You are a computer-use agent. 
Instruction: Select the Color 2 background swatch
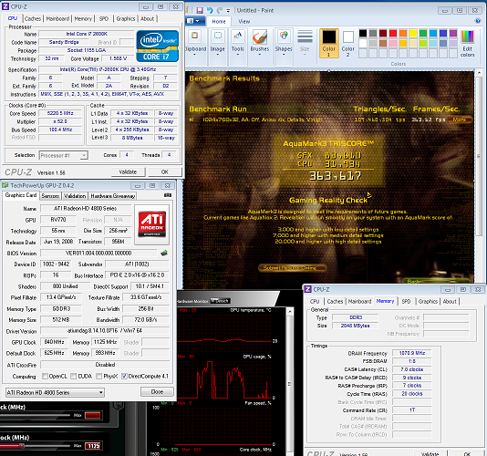(348, 43)
